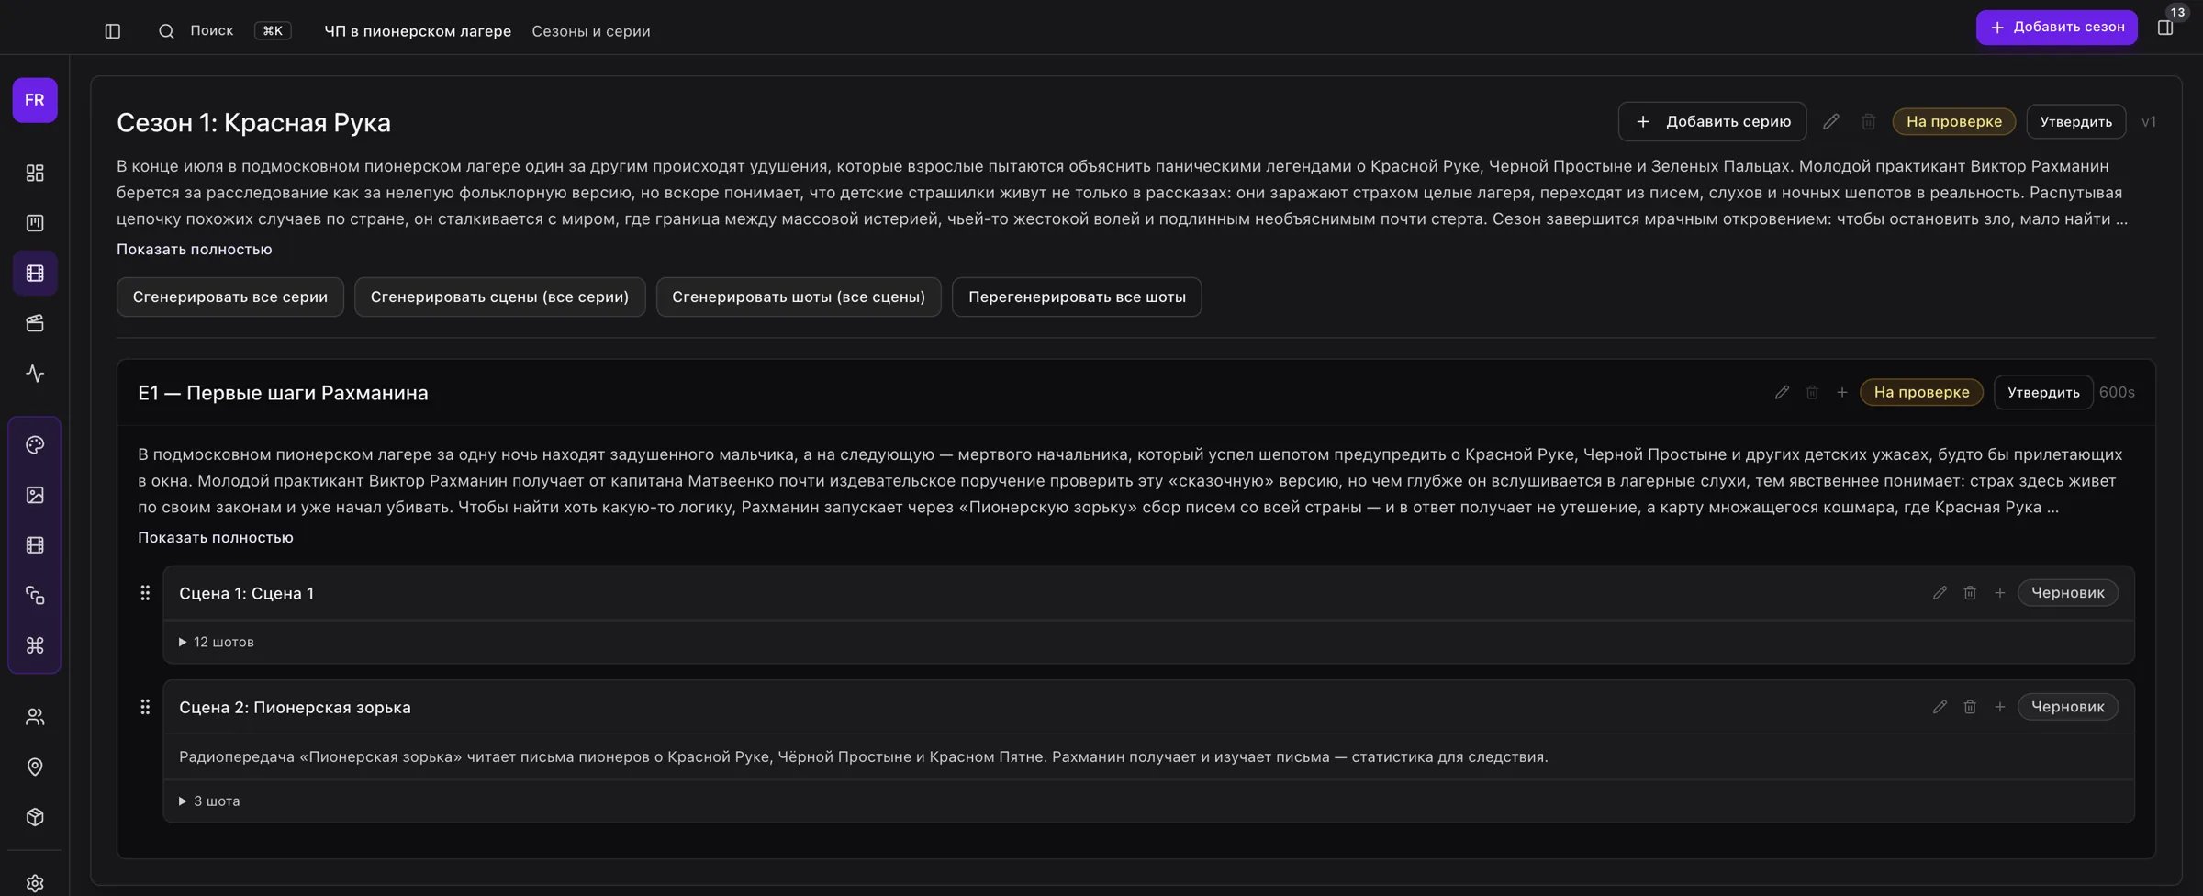This screenshot has width=2203, height=896.
Task: Click Сгенерировать шоты (все сцены)
Action: coord(799,297)
